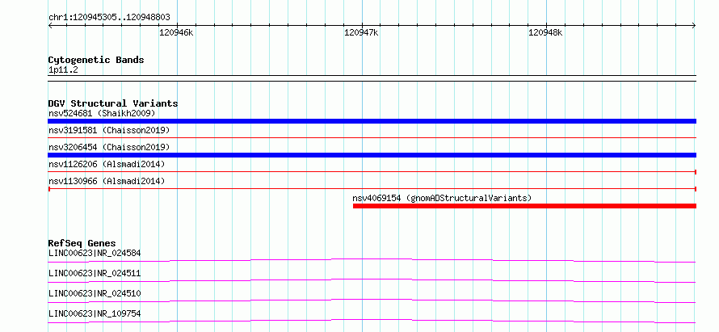Click the 1p11.2 band label
719x332 pixels.
64,70
